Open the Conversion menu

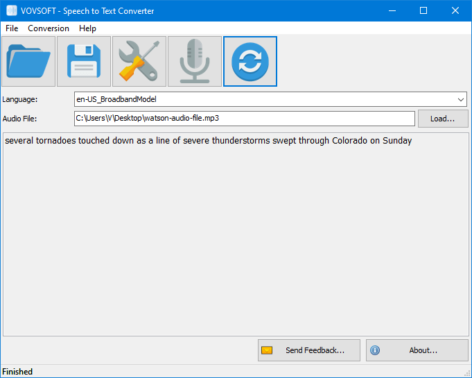[x=49, y=28]
